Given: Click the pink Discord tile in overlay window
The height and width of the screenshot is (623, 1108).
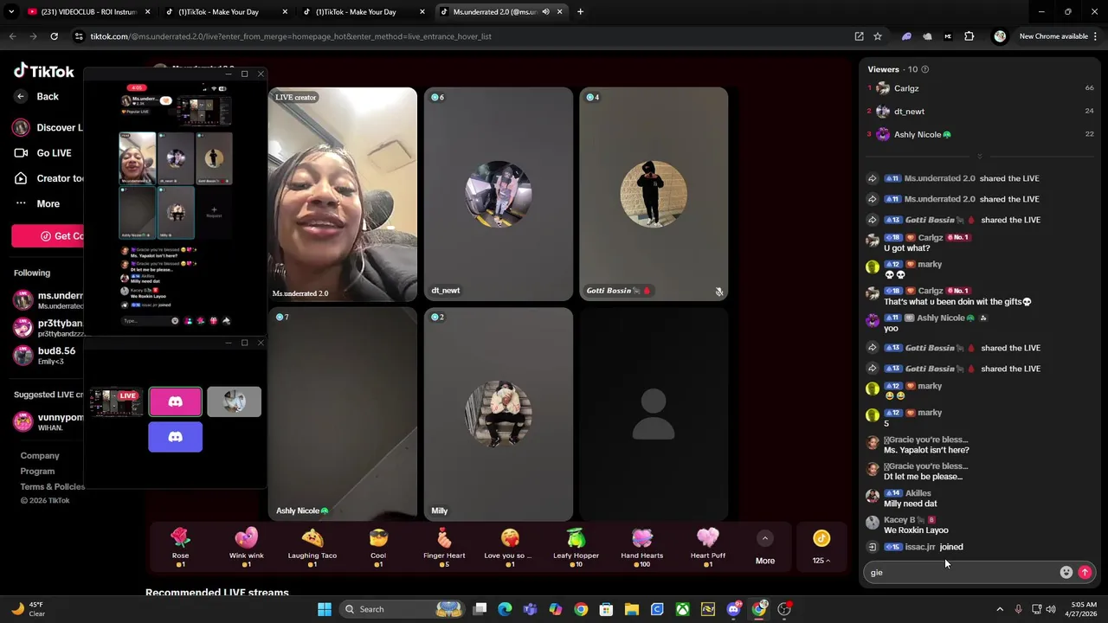Looking at the screenshot, I should click(x=175, y=401).
